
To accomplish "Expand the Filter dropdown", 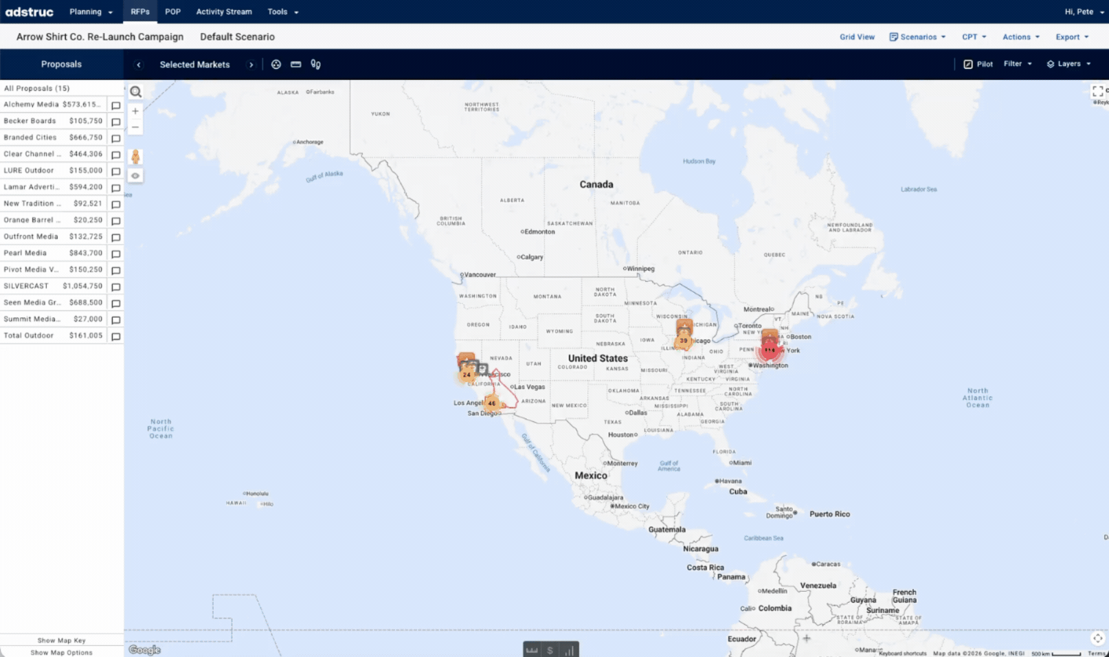I will click(1018, 64).
